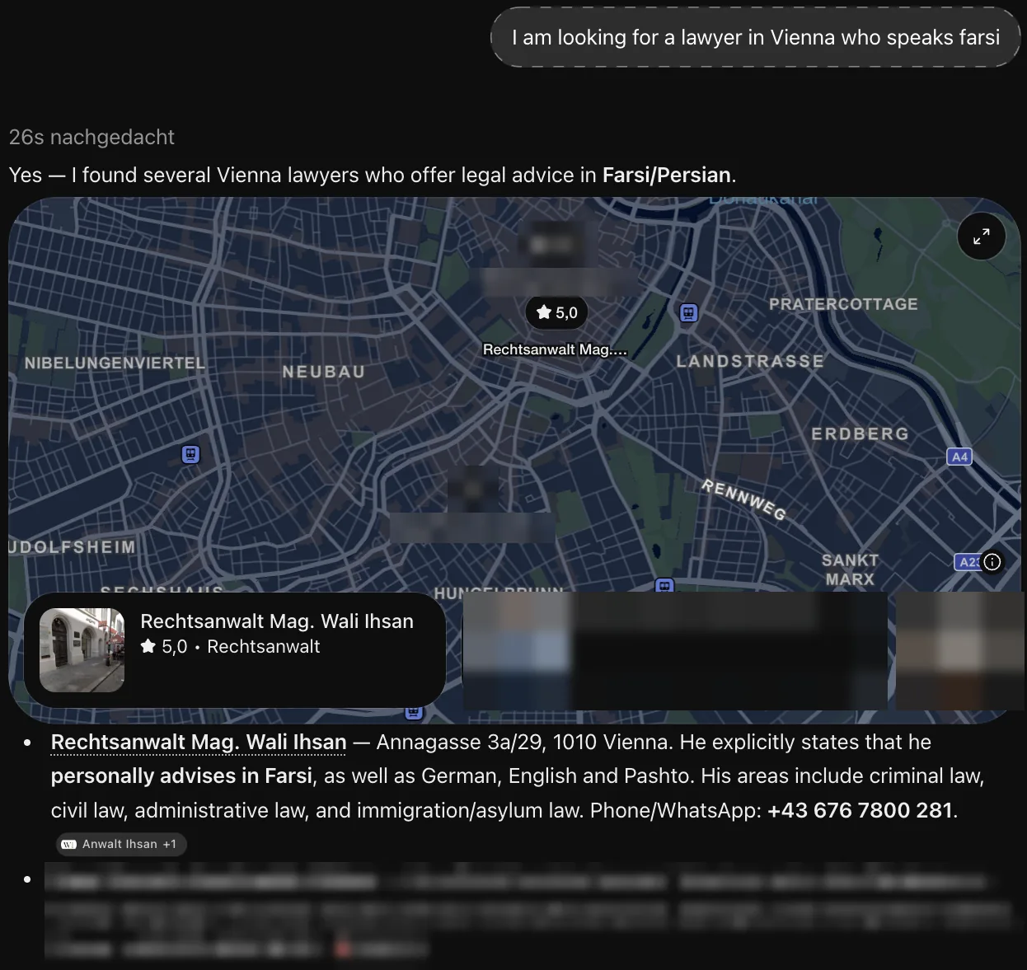This screenshot has height=970, width=1027.
Task: Open the Anwalt Ihsan +1 source chip
Action: coord(121,844)
